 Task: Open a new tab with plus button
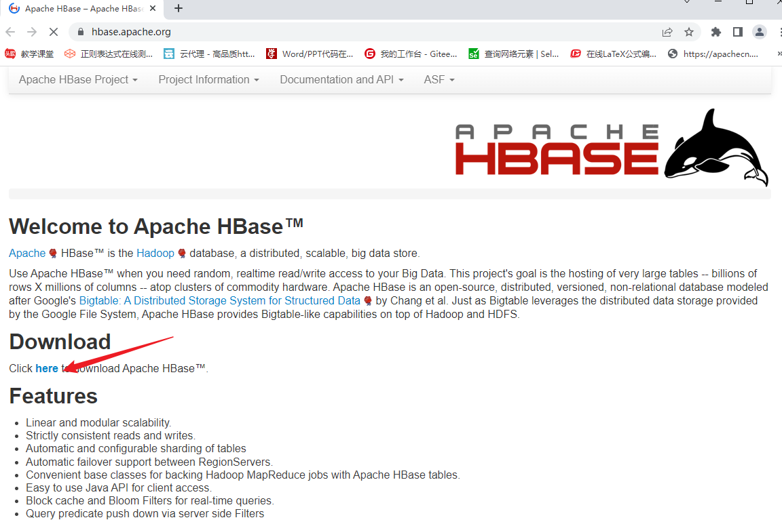pyautogui.click(x=179, y=8)
